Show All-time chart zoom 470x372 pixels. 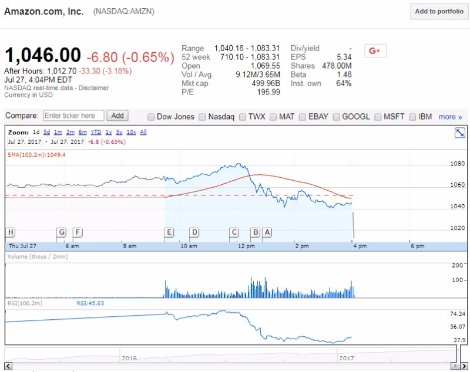pos(143,132)
